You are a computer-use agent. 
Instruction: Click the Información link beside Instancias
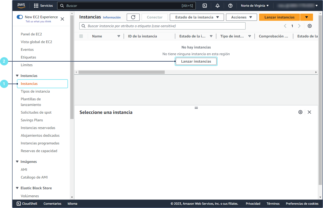(112, 17)
